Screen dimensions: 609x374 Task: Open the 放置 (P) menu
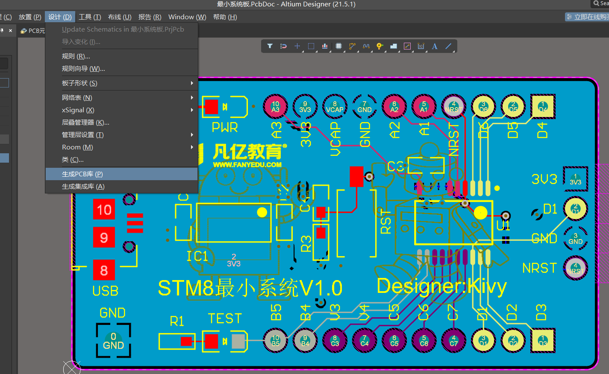(30, 17)
